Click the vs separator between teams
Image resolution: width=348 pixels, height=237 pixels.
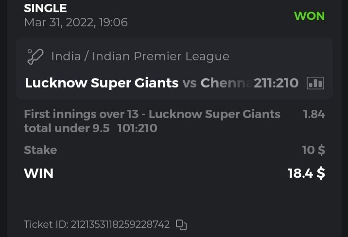point(190,83)
